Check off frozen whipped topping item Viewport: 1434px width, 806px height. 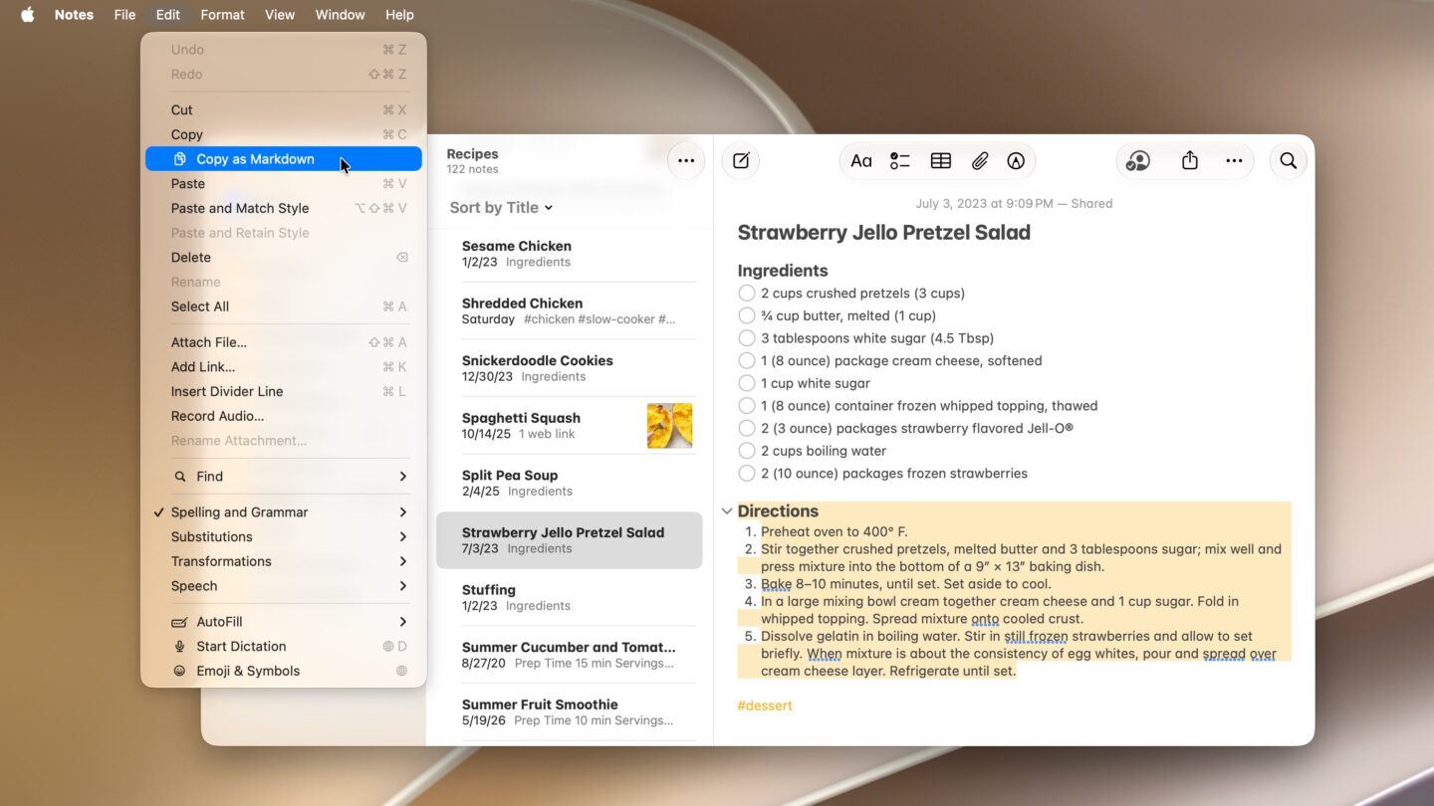click(747, 406)
